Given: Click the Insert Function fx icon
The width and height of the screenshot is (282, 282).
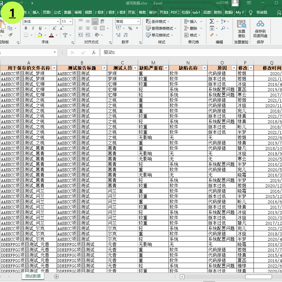Looking at the screenshot, I should click(x=94, y=53).
